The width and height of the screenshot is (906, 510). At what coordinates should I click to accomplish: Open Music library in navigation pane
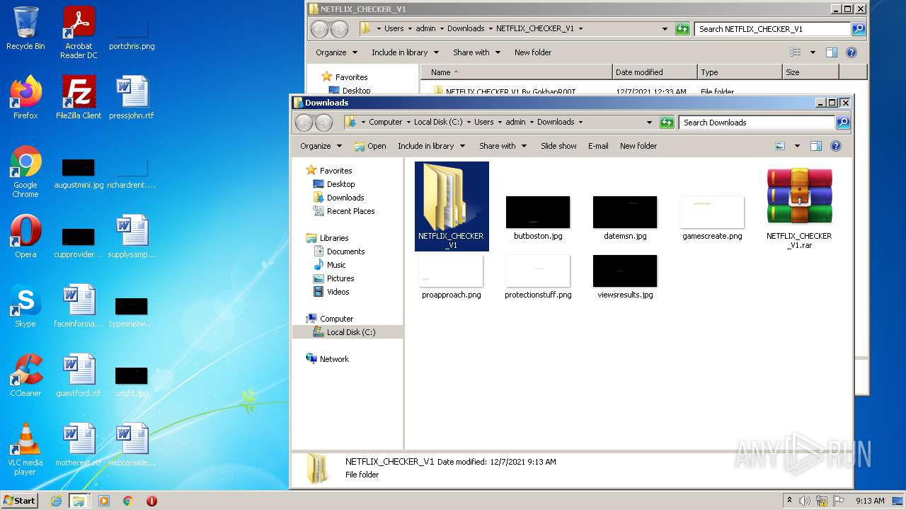329,265
